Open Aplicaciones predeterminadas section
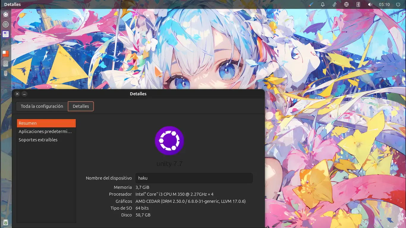 click(46, 132)
